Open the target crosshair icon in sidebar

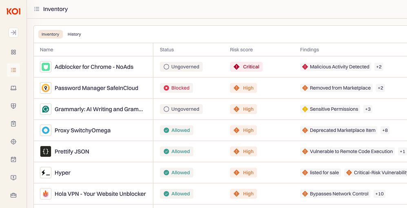13,142
